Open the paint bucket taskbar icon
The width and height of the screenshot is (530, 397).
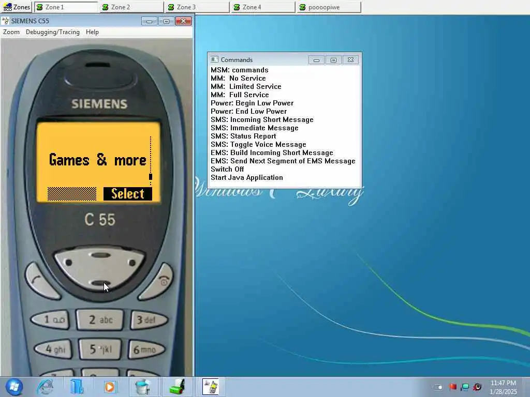click(143, 387)
